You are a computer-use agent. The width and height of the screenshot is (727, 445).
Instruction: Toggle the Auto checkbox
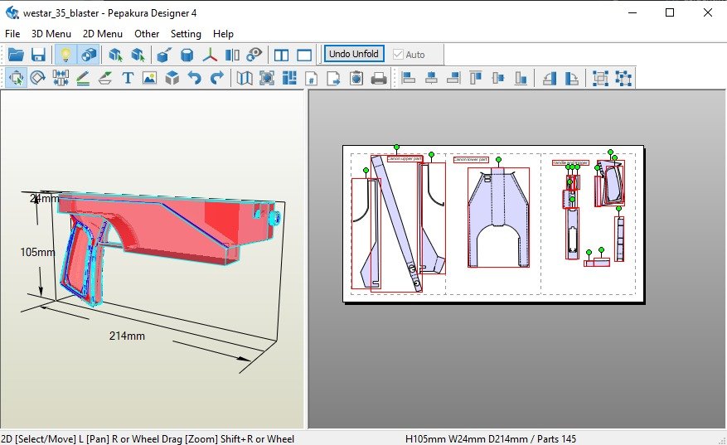tap(409, 54)
